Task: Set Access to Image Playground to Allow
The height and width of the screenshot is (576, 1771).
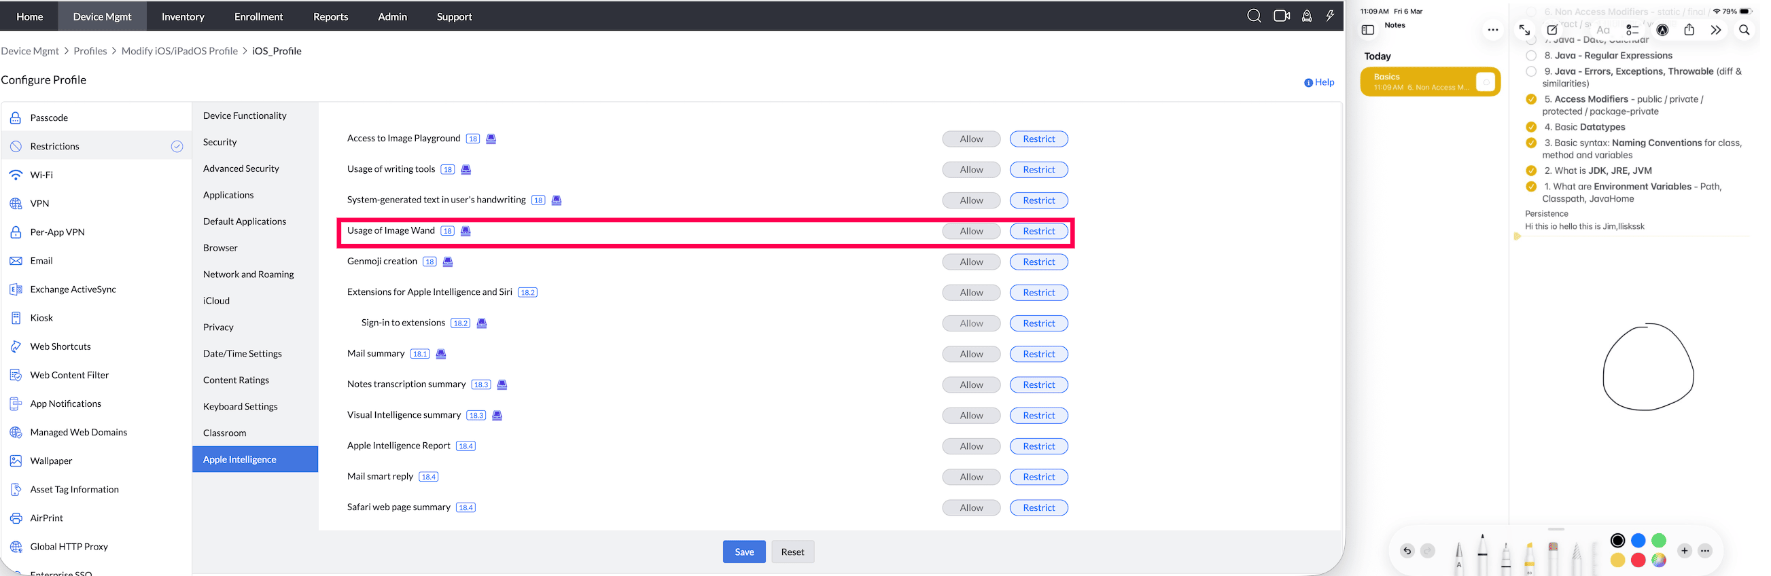Action: [x=970, y=139]
